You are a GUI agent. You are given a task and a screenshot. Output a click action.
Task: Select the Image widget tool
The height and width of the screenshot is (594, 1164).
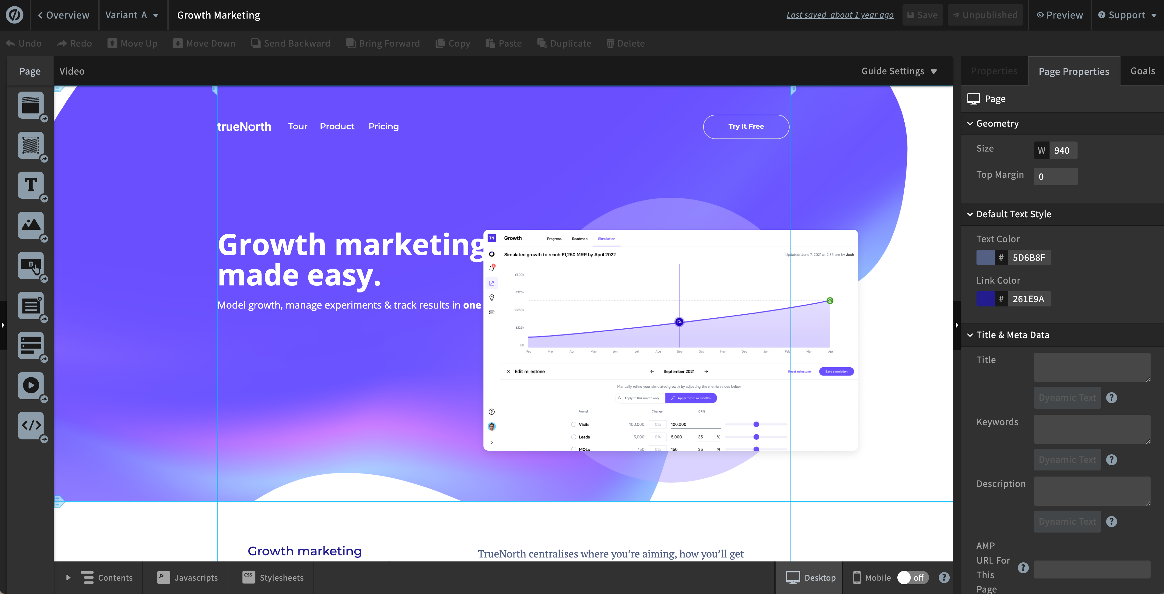click(31, 225)
